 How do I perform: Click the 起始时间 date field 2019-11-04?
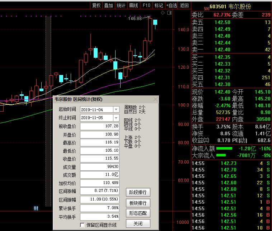[x=97, y=109]
